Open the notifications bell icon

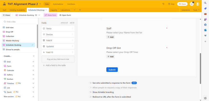(192, 4)
